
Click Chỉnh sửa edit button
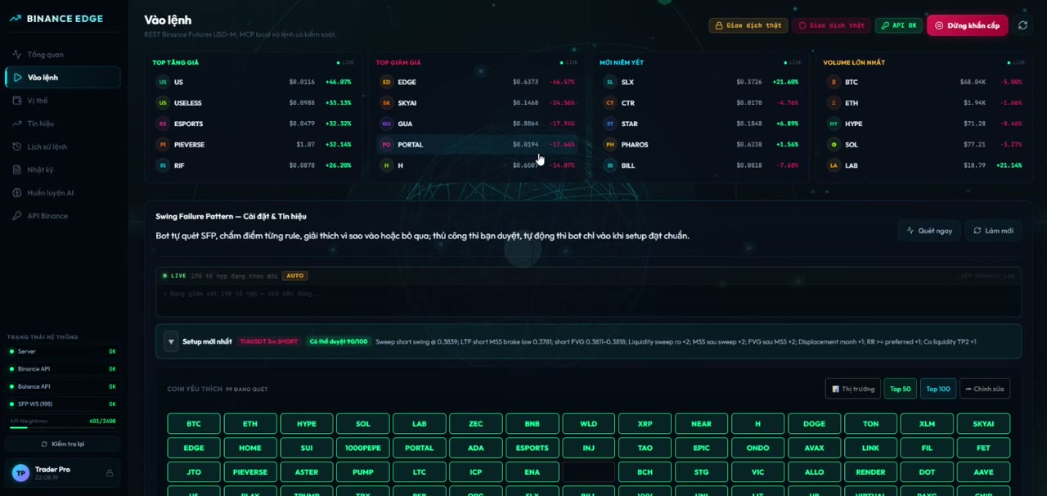[985, 389]
